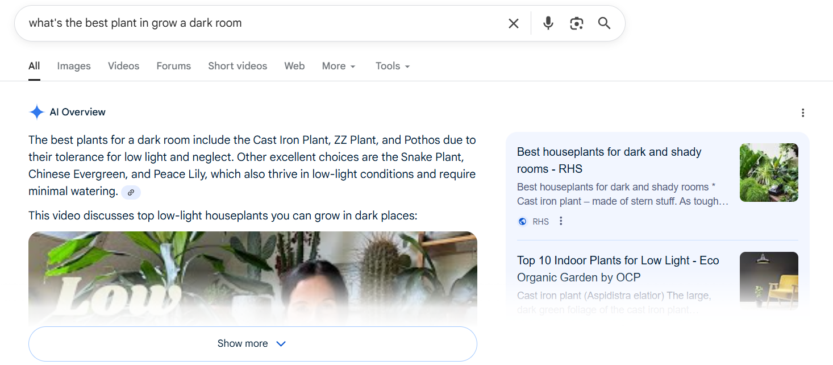The height and width of the screenshot is (365, 833).
Task: Open Google Lens image search
Action: (576, 23)
